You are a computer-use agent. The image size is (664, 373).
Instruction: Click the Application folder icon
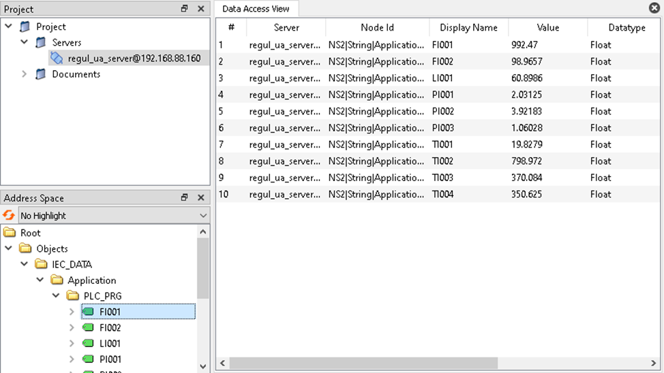[x=57, y=280]
